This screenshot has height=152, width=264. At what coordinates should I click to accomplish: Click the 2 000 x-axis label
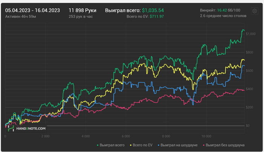coord(46,136)
